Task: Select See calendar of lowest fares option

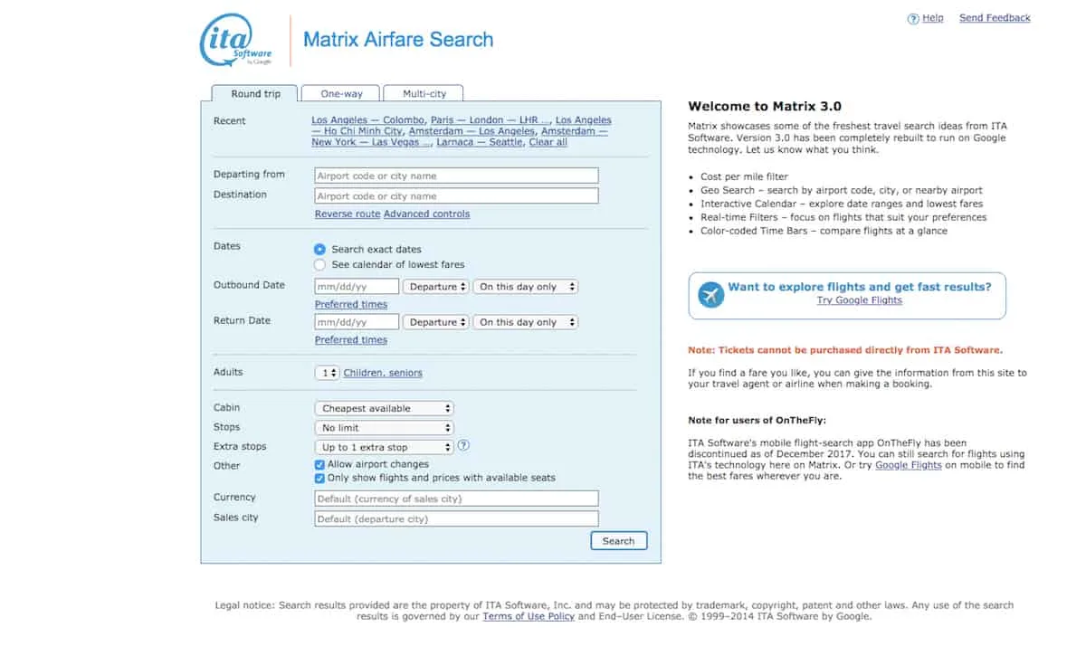Action: 319,264
